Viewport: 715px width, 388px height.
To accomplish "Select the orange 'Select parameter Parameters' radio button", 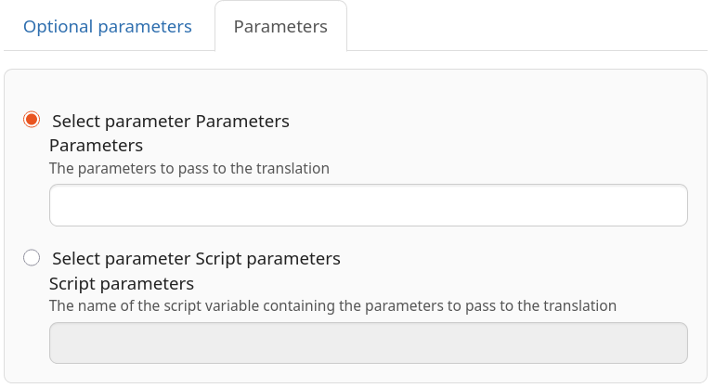I will (x=32, y=120).
